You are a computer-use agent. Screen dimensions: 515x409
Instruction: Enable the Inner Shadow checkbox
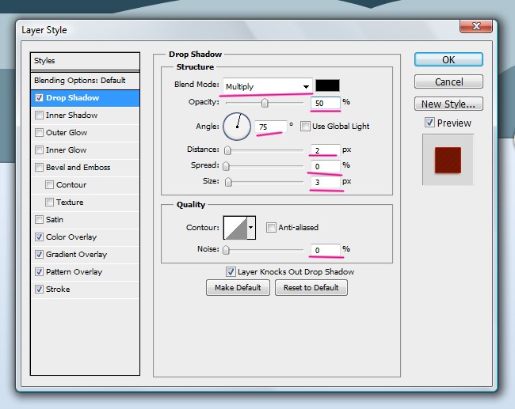click(x=40, y=116)
